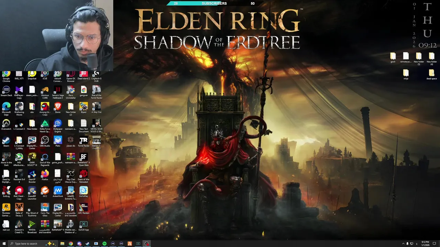Select the DARK SOULS III shortcut

click(32, 160)
